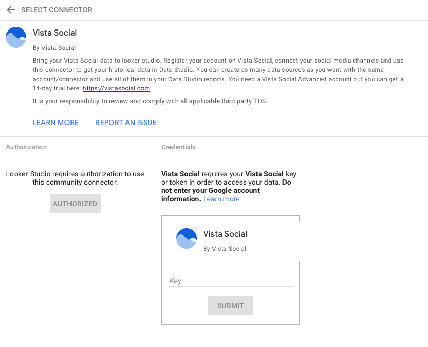Click the 'Bring your Vista Social data' description

[x=218, y=74]
